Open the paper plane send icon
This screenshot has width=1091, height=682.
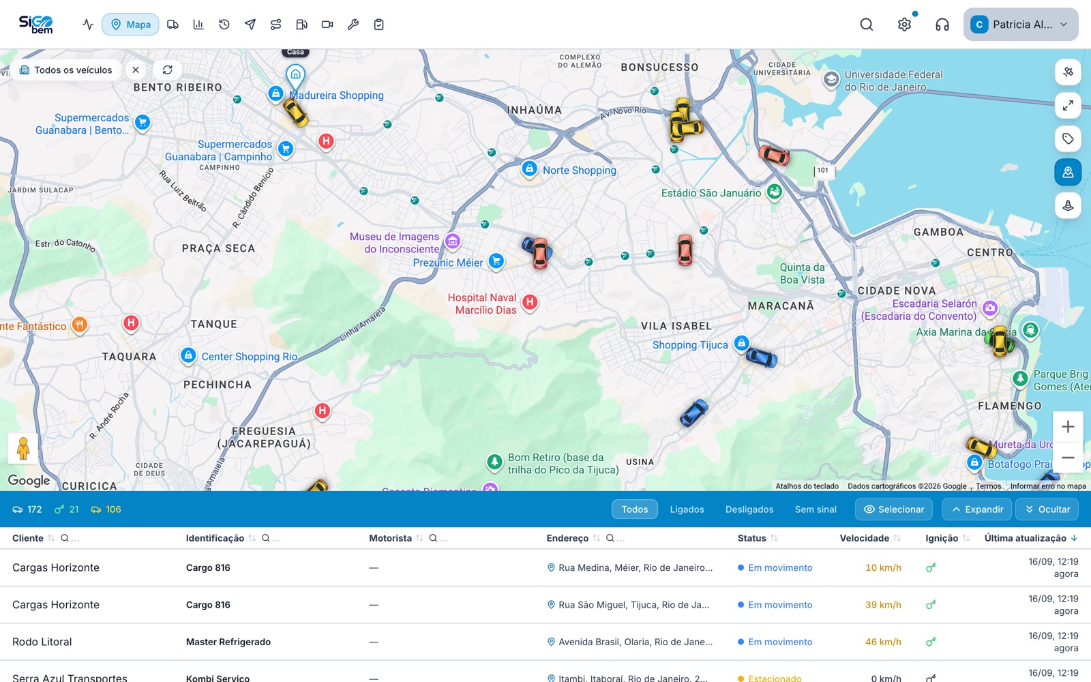[x=250, y=25]
